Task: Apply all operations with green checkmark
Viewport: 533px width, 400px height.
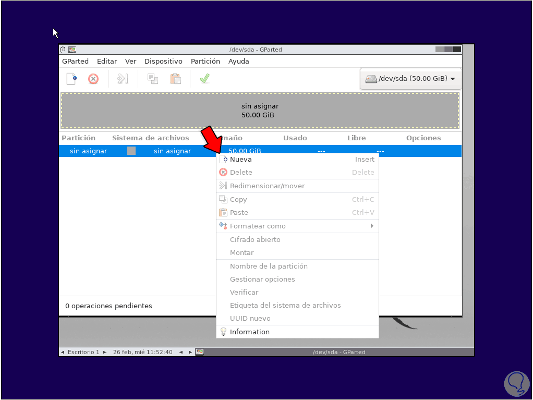Action: click(x=204, y=79)
